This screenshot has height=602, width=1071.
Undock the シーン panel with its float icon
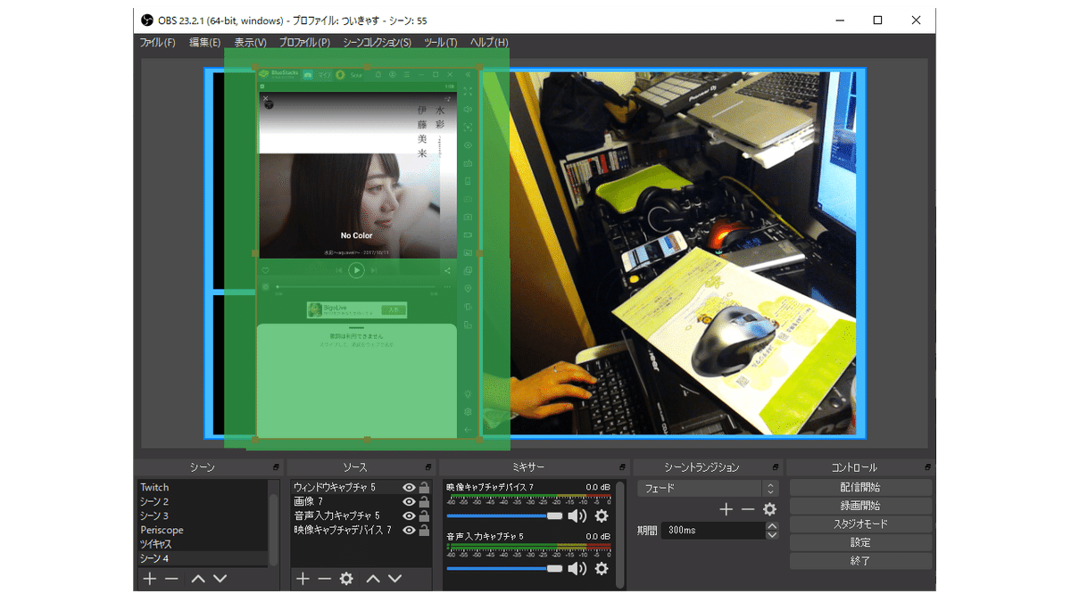point(276,467)
